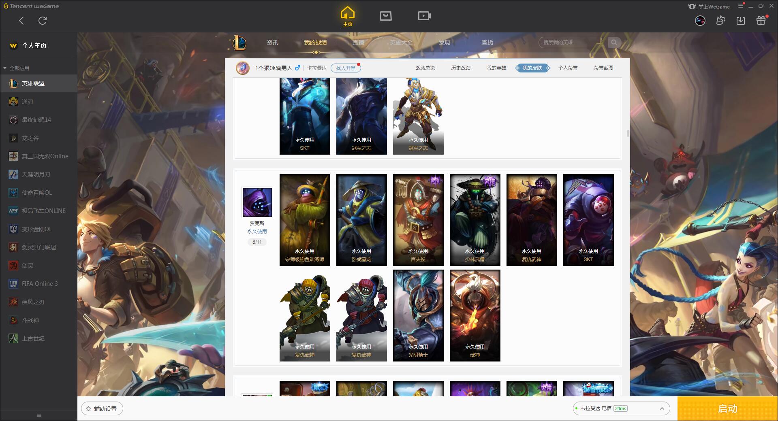The height and width of the screenshot is (421, 778).
Task: Click the sidebar bottom handle icon
Action: (x=39, y=415)
